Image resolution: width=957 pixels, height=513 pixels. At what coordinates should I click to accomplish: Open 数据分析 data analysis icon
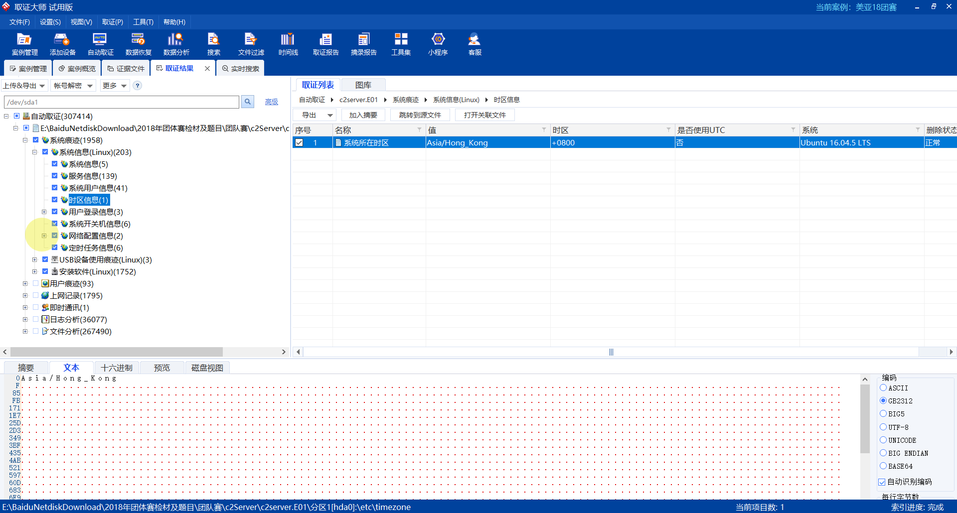pyautogui.click(x=176, y=44)
